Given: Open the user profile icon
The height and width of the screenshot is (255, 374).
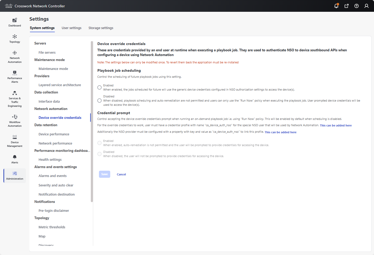Looking at the screenshot, I should pyautogui.click(x=366, y=6).
